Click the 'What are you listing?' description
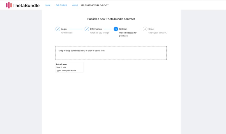The height and width of the screenshot is (134, 226). (x=100, y=33)
